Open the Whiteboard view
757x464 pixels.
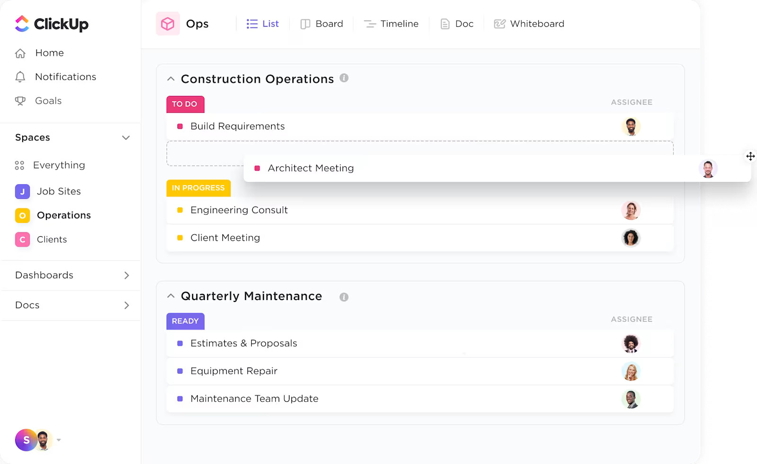tap(528, 24)
